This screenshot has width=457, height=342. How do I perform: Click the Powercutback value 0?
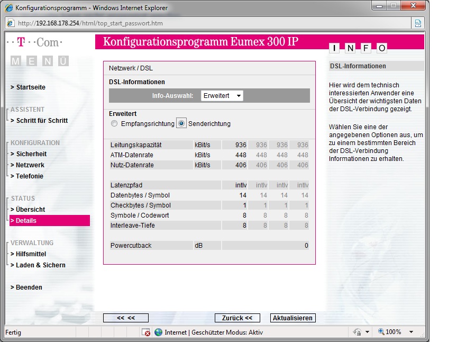click(306, 246)
